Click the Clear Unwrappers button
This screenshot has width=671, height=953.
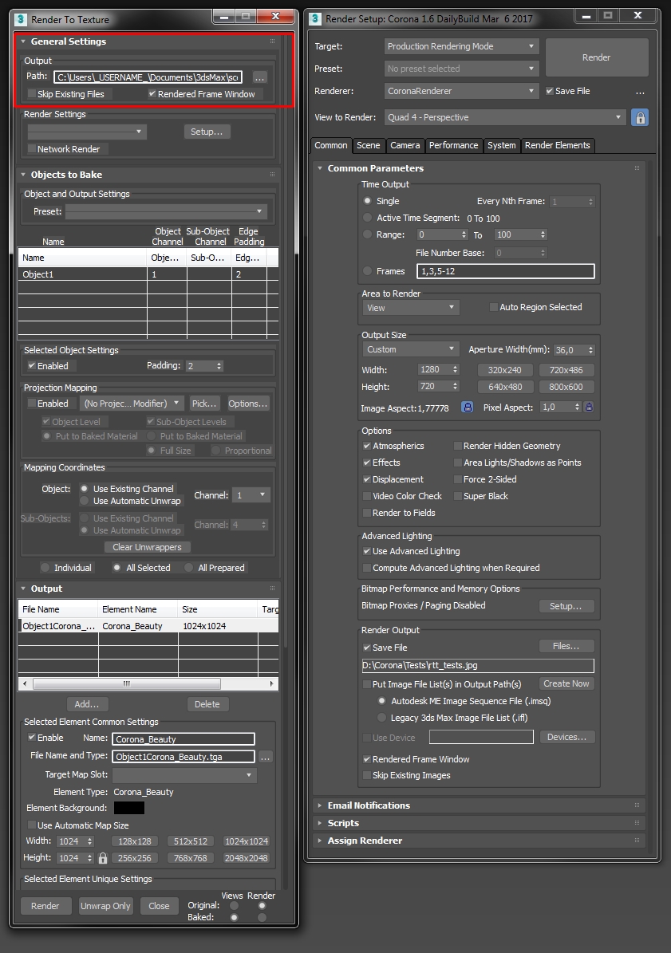click(148, 547)
